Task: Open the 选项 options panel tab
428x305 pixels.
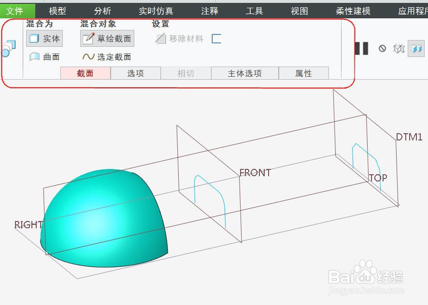Action: pyautogui.click(x=136, y=73)
